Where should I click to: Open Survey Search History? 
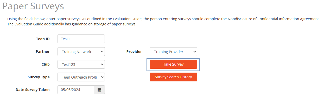point(173,77)
